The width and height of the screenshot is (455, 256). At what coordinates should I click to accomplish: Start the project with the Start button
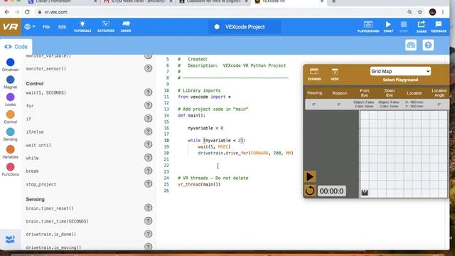tap(388, 27)
